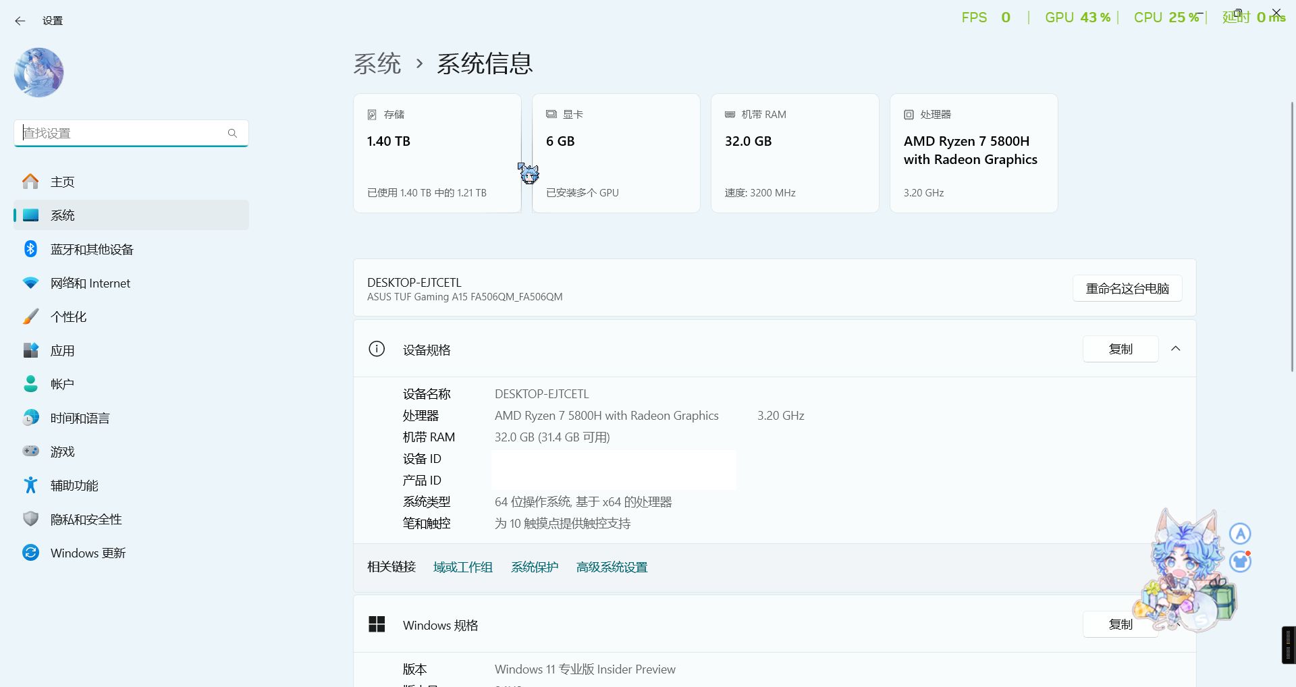Screen dimensions: 1296x687
Task: Click the 网络和 Internet Wi-Fi icon
Action: click(x=30, y=283)
